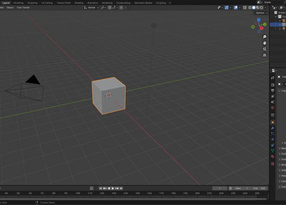Image resolution: width=286 pixels, height=205 pixels.
Task: Toggle snapping magnet in viewport header
Action: (110, 7)
